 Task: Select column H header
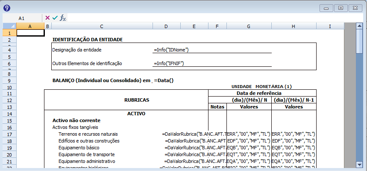pyautogui.click(x=293, y=26)
